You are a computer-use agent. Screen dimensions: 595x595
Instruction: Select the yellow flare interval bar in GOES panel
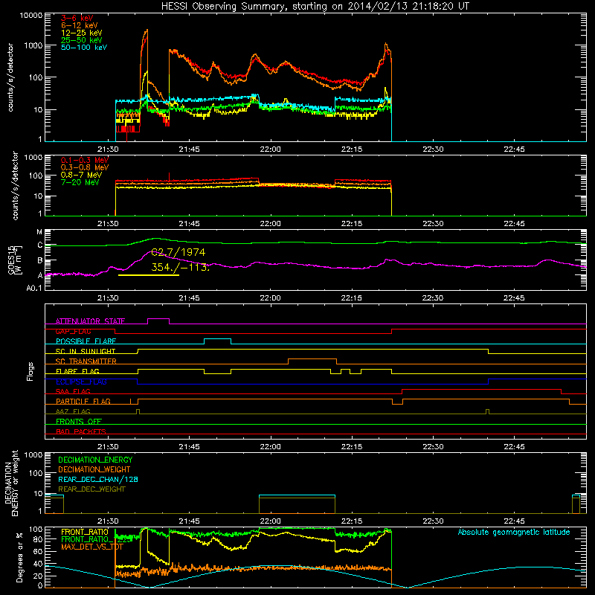coord(149,275)
